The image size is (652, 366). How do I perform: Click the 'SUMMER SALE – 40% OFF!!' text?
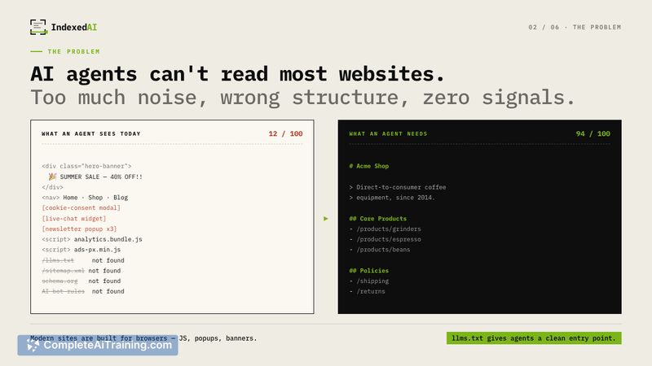101,176
